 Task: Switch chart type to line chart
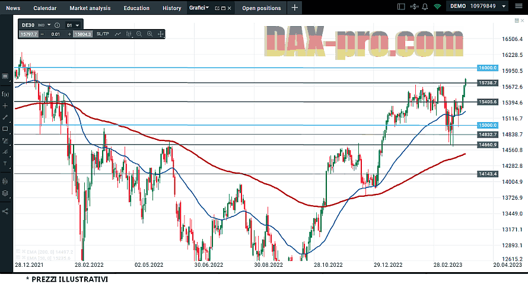118,34
